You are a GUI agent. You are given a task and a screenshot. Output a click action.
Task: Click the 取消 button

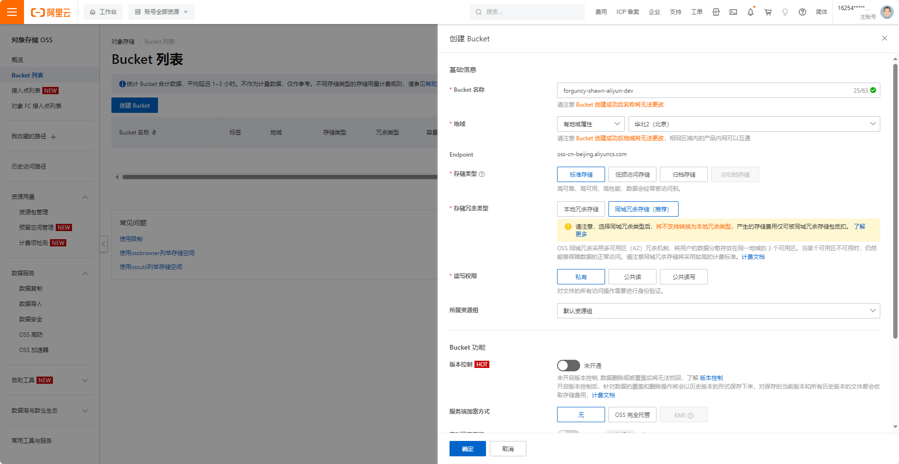tap(508, 449)
